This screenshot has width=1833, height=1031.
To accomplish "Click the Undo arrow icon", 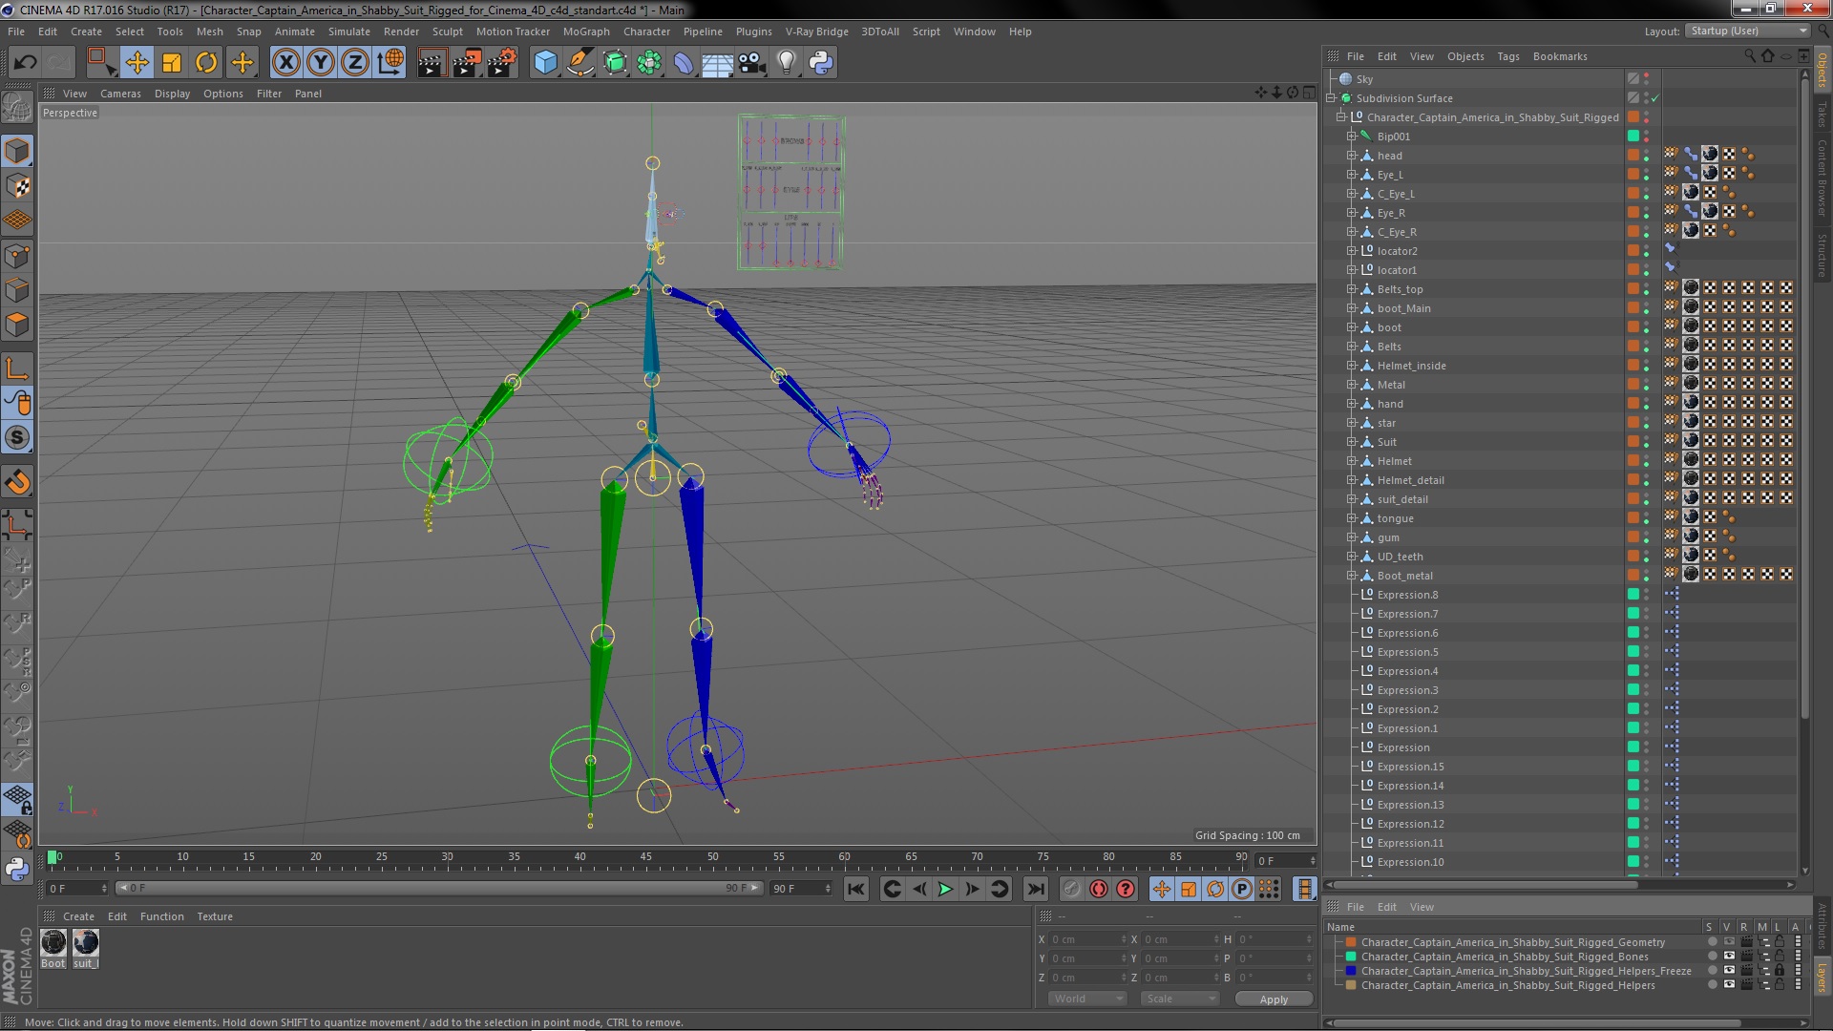I will coord(25,63).
